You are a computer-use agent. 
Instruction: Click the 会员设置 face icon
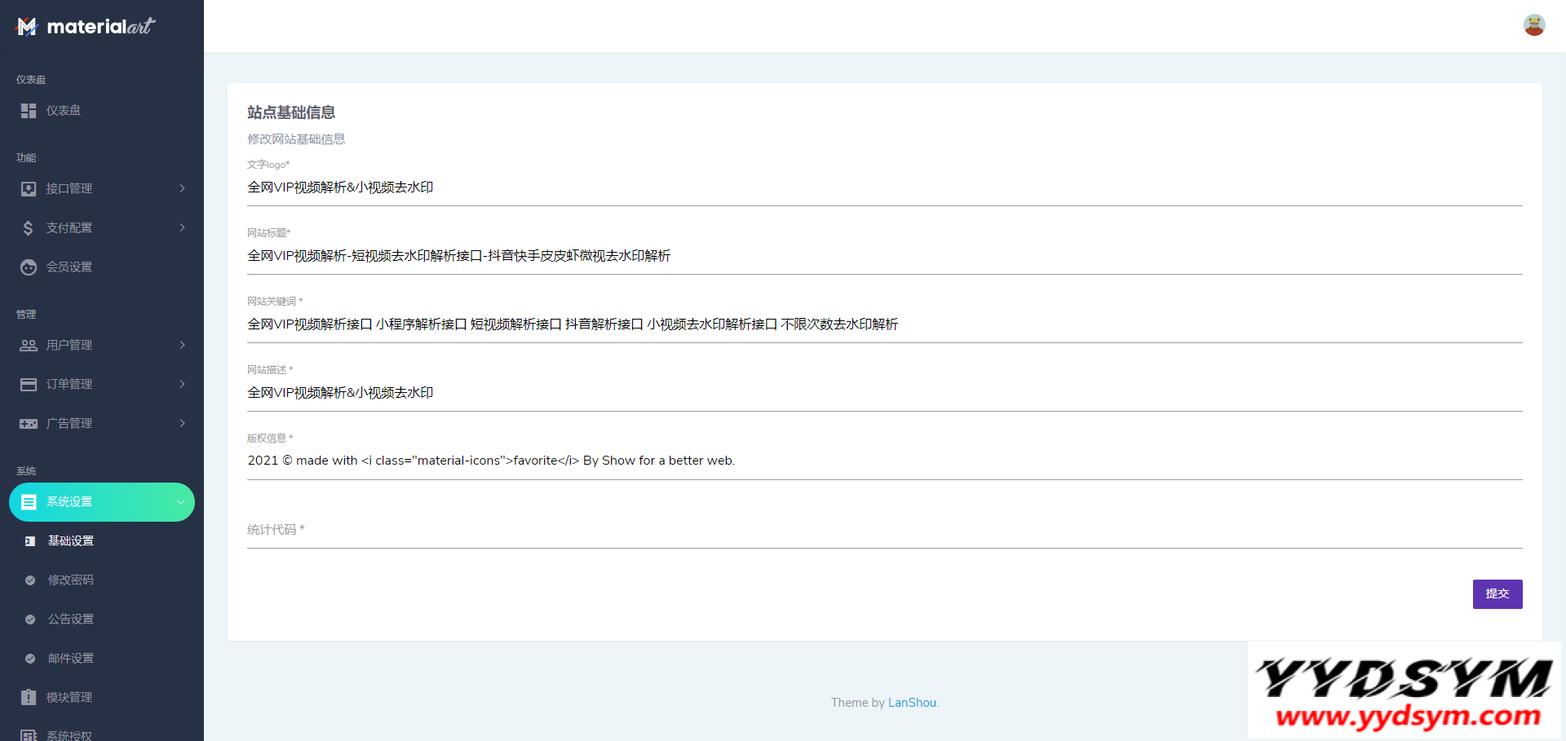(x=29, y=267)
